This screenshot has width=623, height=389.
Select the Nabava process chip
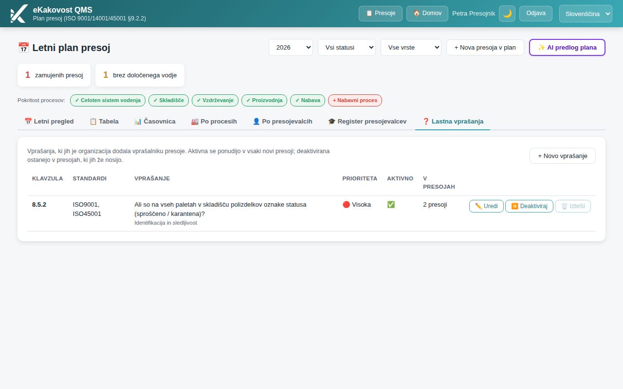[308, 100]
